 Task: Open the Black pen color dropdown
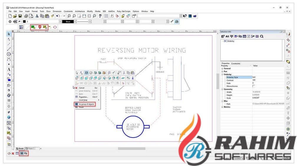pyautogui.click(x=75, y=21)
